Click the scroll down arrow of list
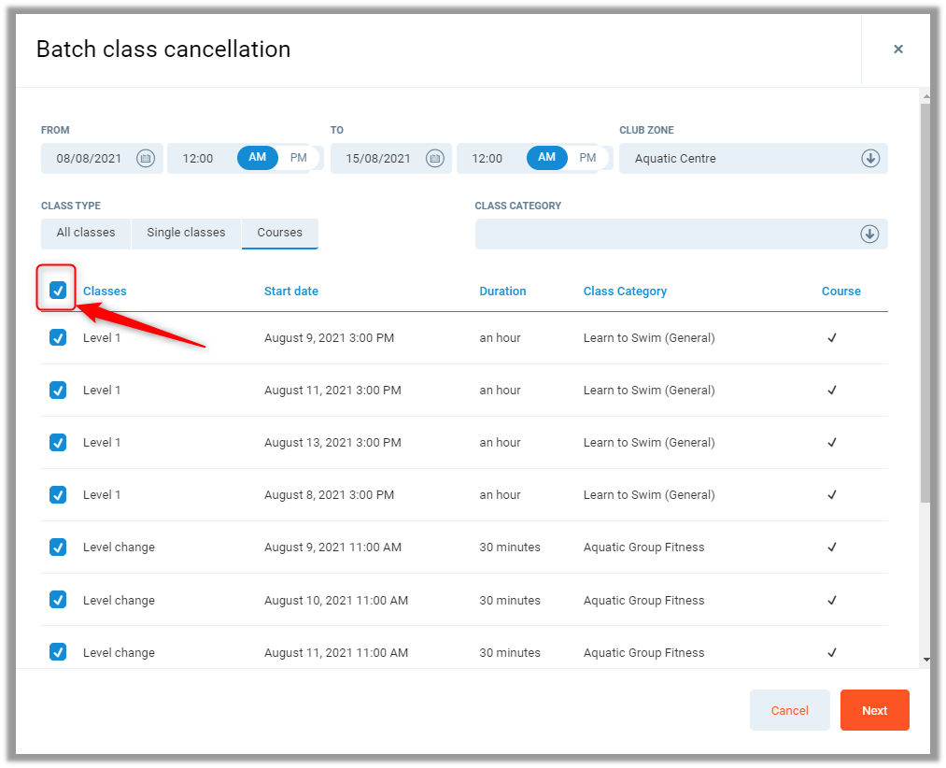 point(925,660)
